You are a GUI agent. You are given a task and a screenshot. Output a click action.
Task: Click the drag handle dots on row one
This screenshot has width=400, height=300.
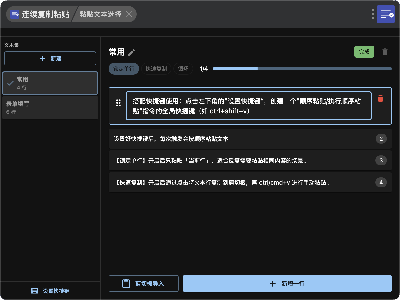118,103
